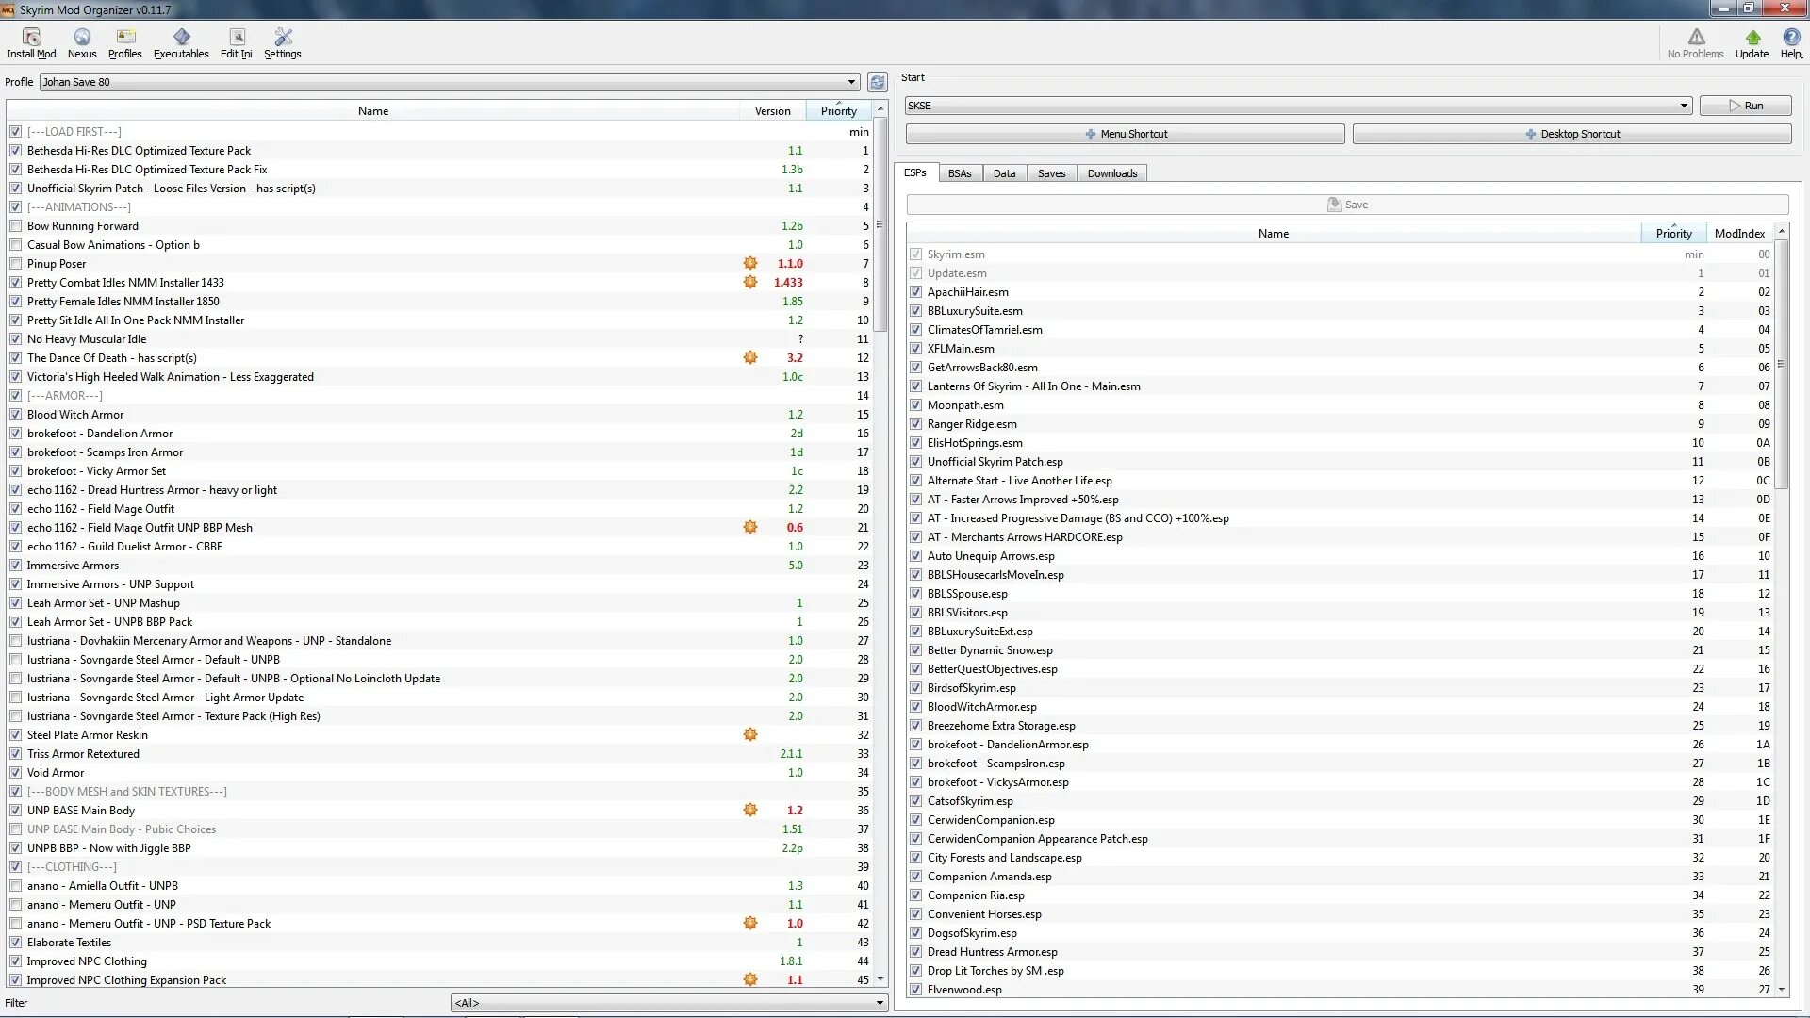
Task: Open the Executables configuration icon
Action: tap(181, 43)
